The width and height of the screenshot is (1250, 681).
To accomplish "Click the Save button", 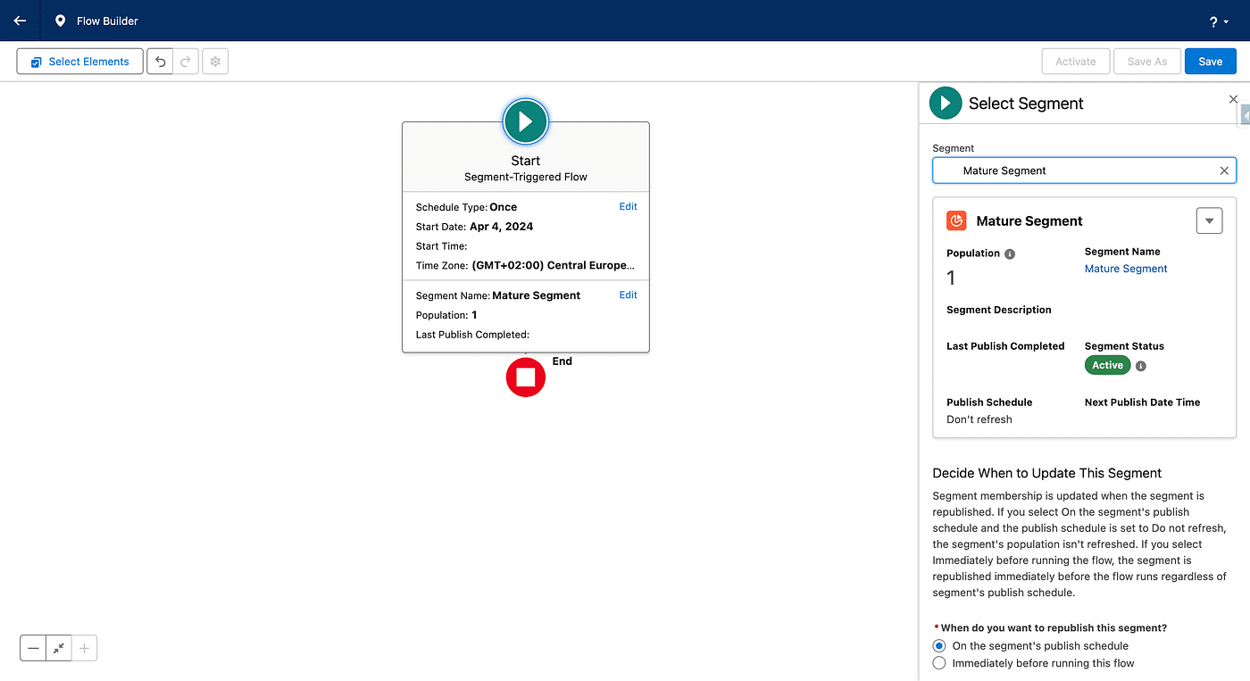I will click(x=1210, y=62).
